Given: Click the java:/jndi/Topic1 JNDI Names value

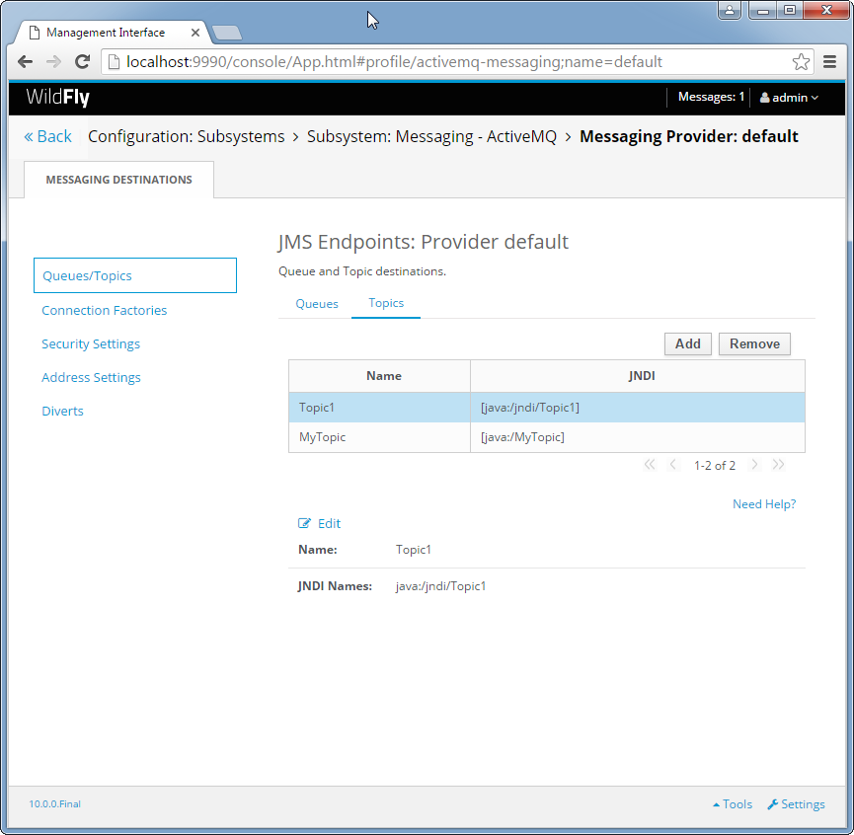Looking at the screenshot, I should (x=440, y=586).
